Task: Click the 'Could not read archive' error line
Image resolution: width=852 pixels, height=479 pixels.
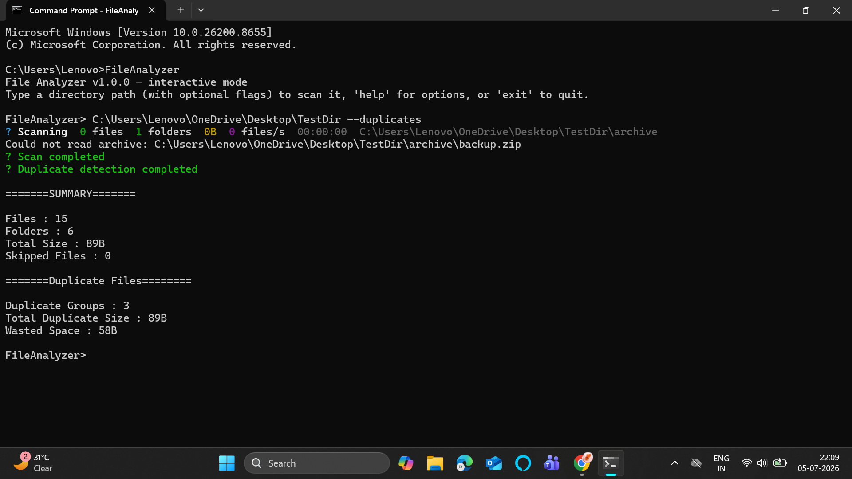Action: 263,144
